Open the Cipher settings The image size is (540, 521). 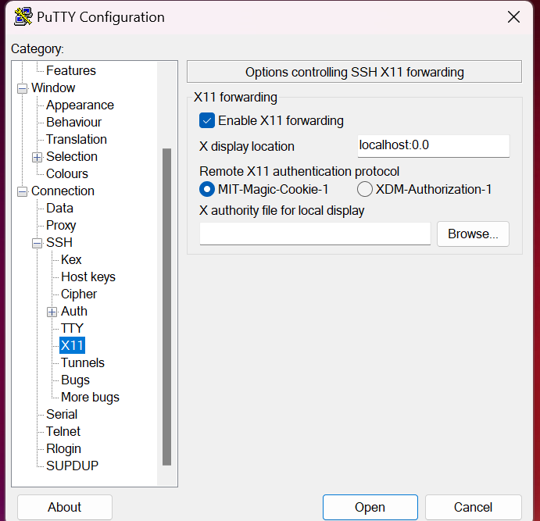(x=79, y=294)
